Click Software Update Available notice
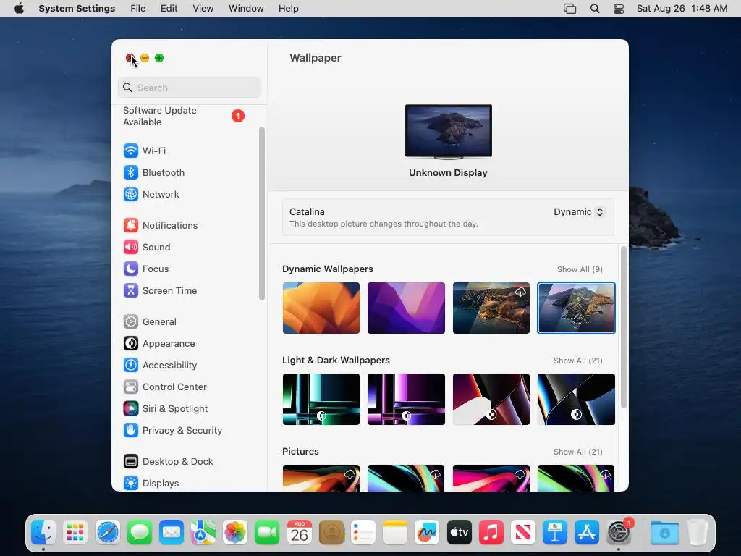The height and width of the screenshot is (556, 741). pos(185,117)
